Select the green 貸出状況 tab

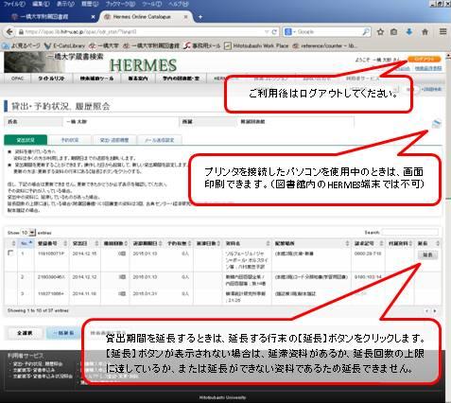[x=26, y=140]
